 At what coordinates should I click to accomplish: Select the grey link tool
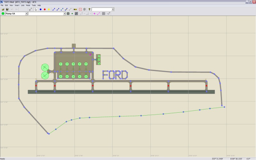pos(70,9)
